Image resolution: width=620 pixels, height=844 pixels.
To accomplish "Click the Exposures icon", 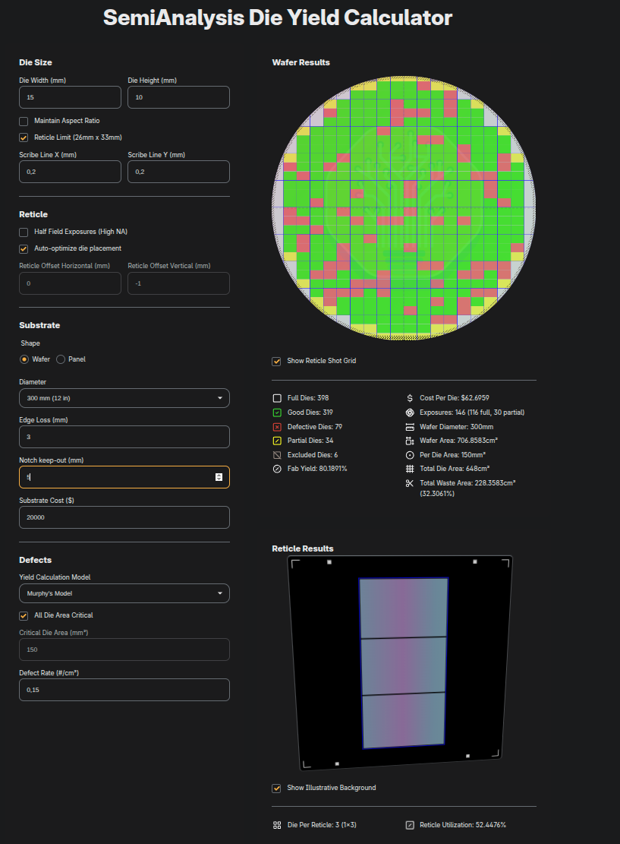I will [x=410, y=413].
